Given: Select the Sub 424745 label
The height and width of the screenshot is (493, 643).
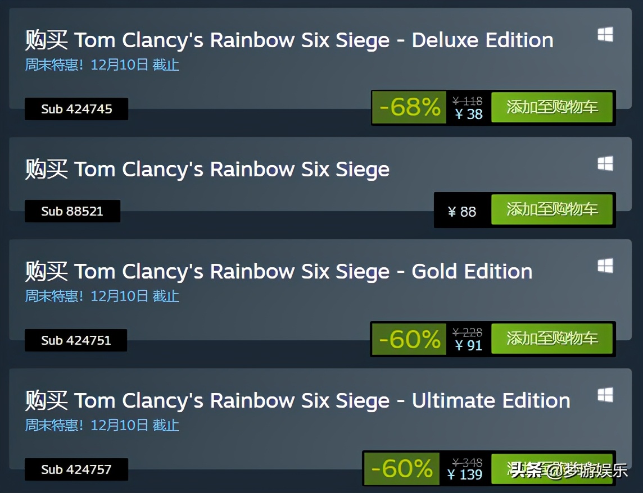Looking at the screenshot, I should coord(76,109).
